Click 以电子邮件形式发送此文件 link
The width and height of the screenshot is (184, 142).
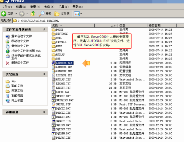click(26, 57)
